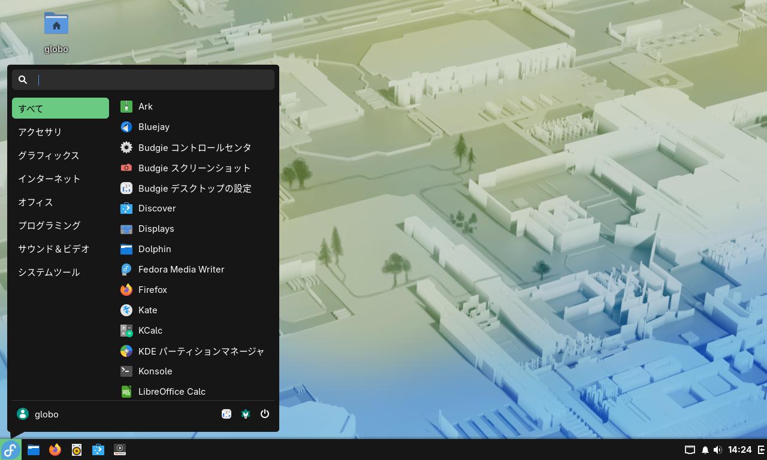Toggle the Fedora application menu button

point(11,450)
